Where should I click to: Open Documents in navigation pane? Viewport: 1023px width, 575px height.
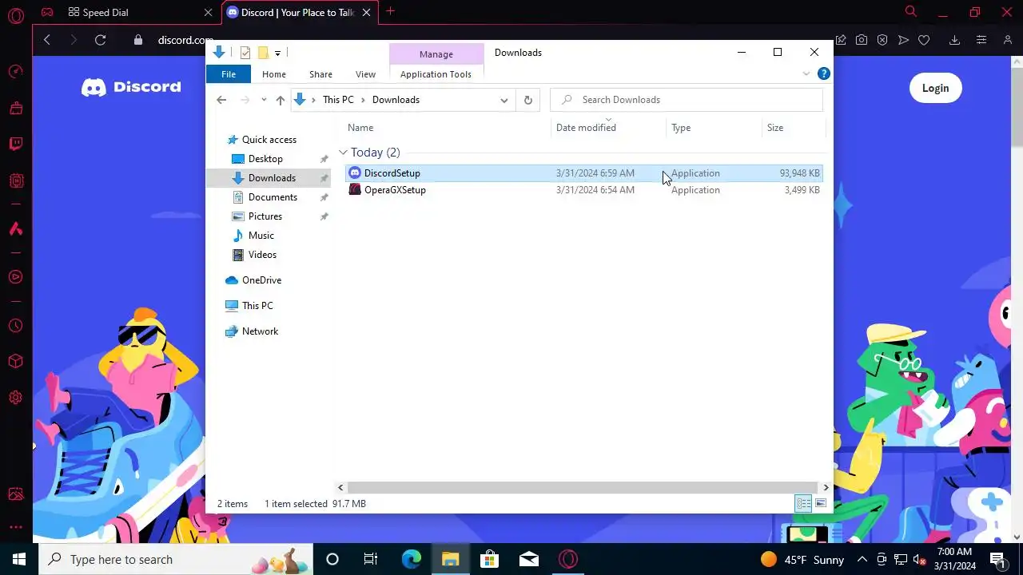(273, 197)
